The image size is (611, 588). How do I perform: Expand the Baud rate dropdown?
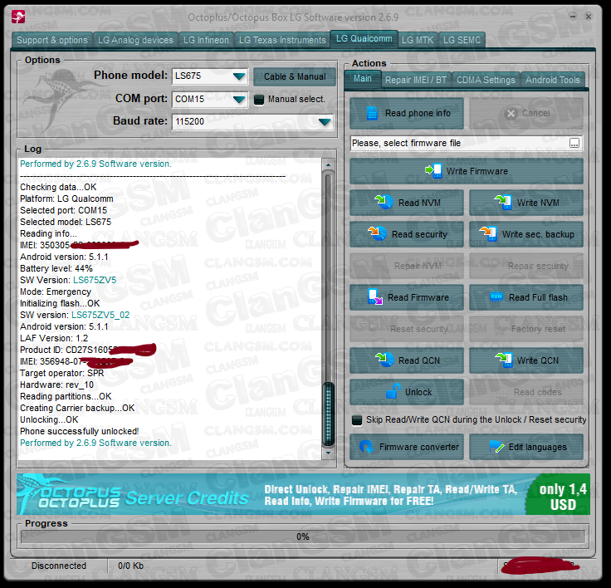(325, 121)
